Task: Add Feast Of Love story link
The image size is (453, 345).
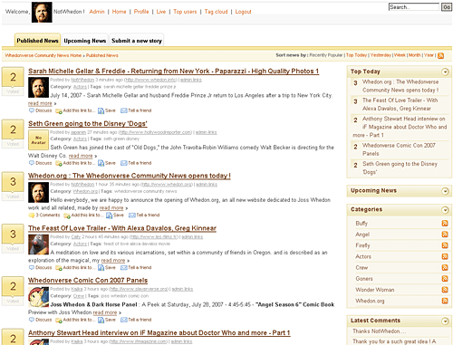Action: [75, 267]
